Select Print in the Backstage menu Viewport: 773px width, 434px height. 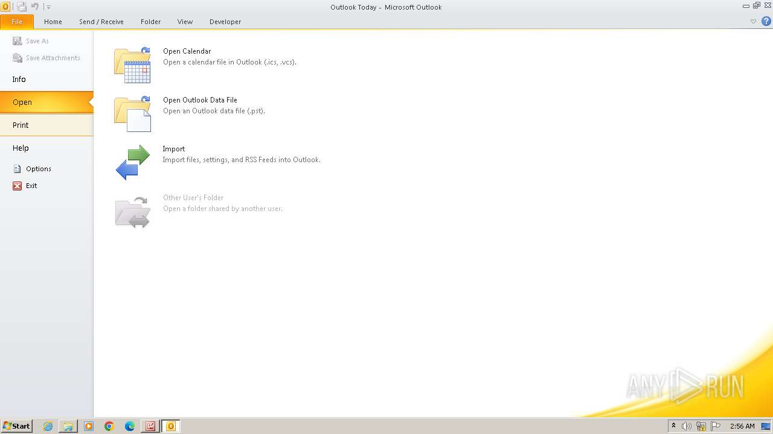tap(47, 125)
